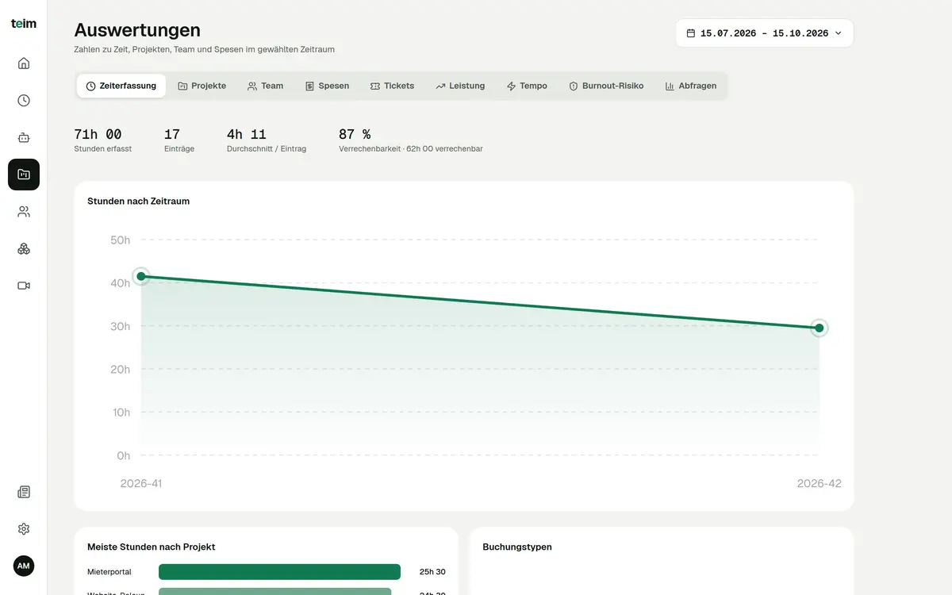
Task: Open the robot assistant icon in sidebar
Action: pyautogui.click(x=24, y=137)
